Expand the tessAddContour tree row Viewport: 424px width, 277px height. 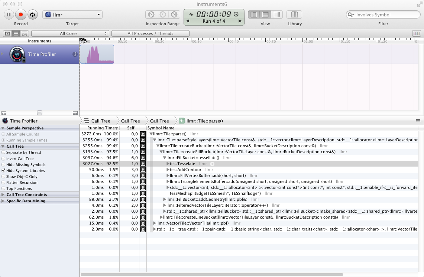168,170
